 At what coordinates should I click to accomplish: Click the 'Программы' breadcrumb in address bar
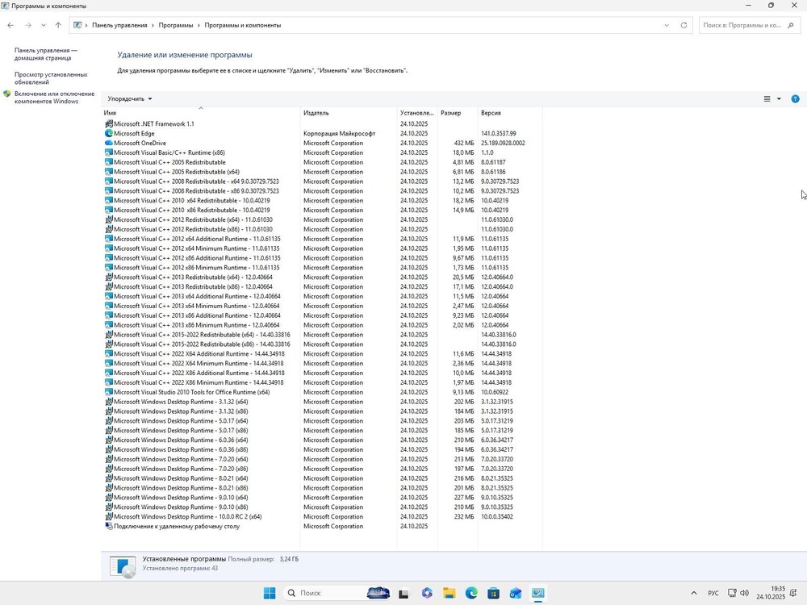click(175, 25)
